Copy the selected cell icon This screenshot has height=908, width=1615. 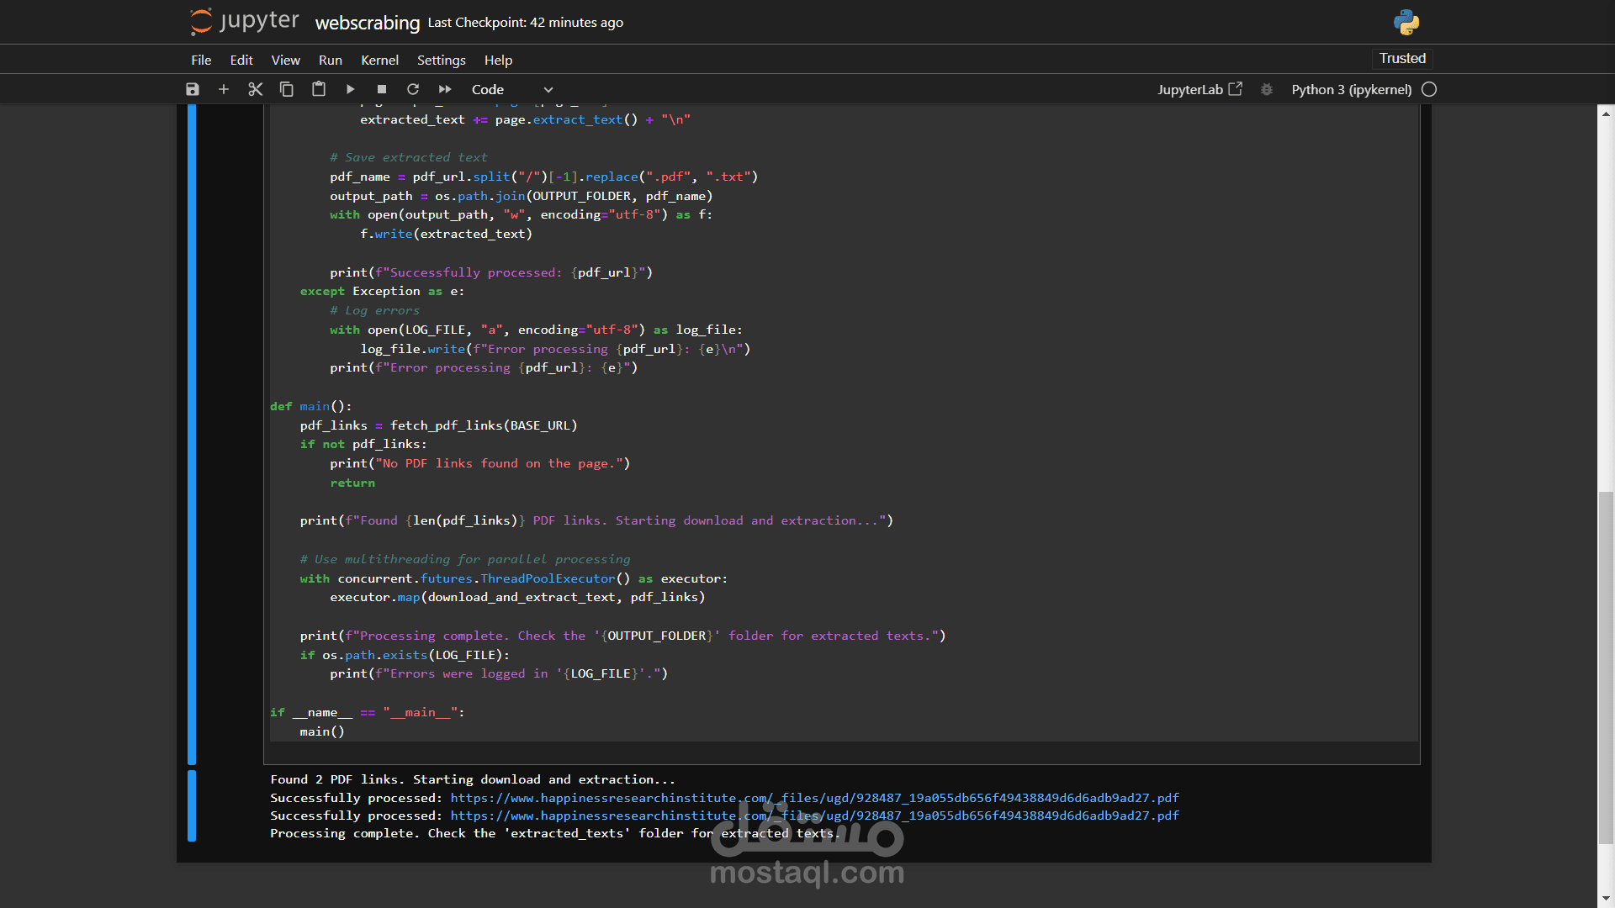click(x=287, y=89)
